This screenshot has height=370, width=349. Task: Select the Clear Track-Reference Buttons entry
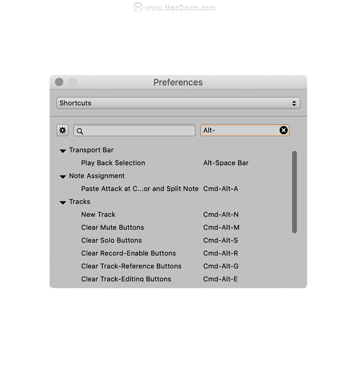(131, 266)
